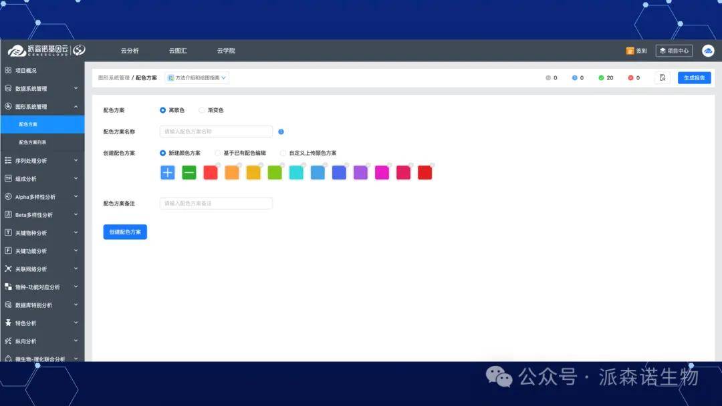Expand the 特色分析 chevron
The image size is (722, 406).
click(76, 323)
